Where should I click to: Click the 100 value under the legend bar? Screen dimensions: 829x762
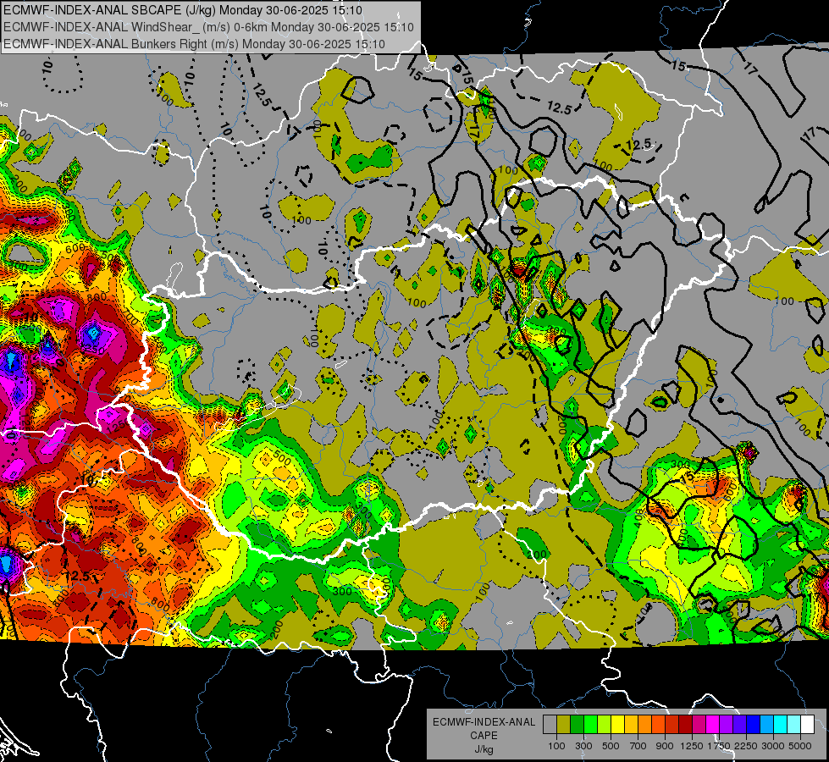[556, 746]
